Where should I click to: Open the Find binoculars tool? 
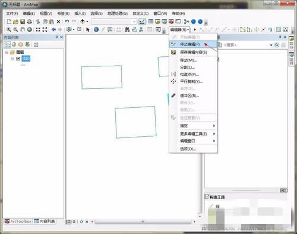pyautogui.click(x=127, y=30)
